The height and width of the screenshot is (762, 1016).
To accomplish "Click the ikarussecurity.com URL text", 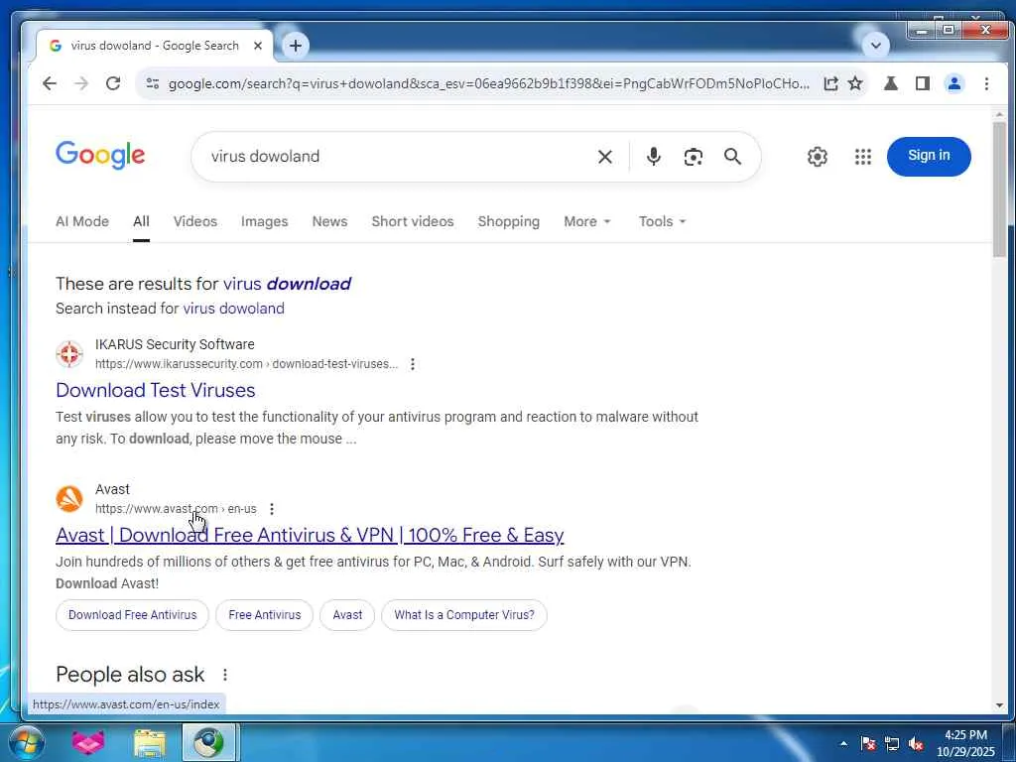I will (x=246, y=364).
